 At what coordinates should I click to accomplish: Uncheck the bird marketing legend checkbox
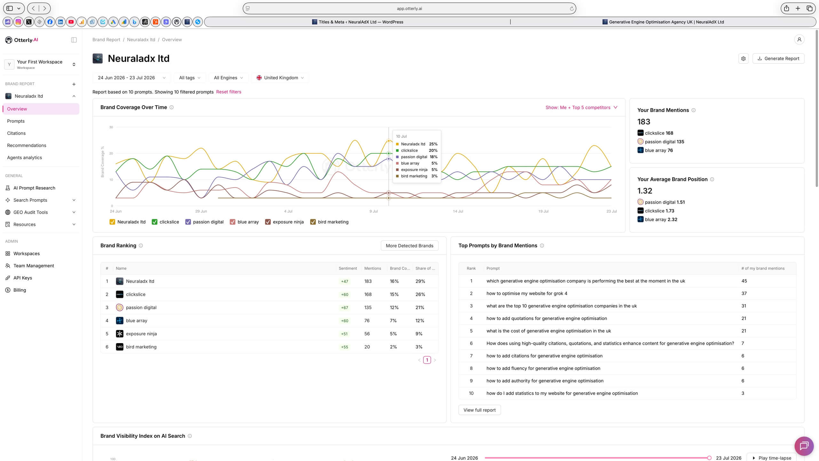(x=313, y=222)
